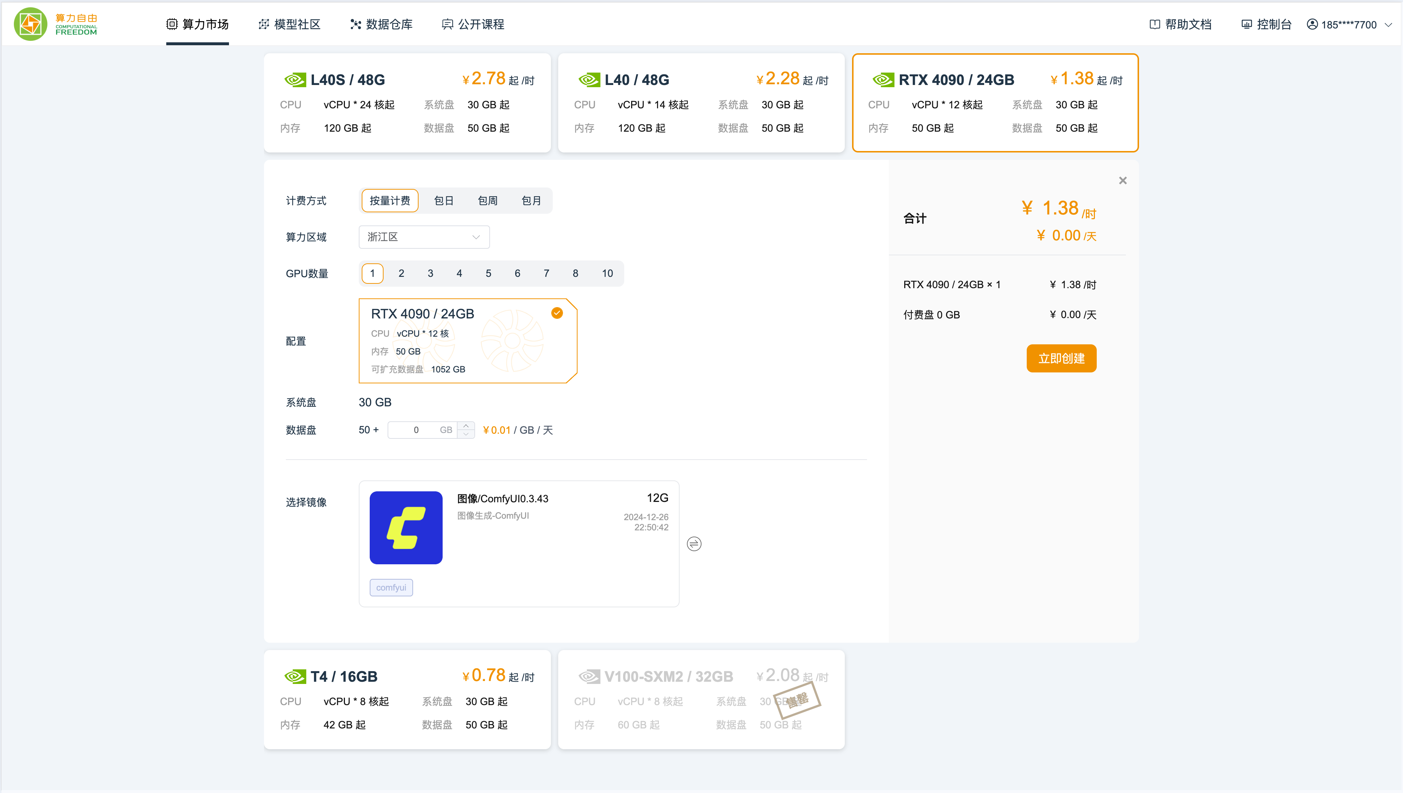Click the orange checkmark on the RTX 4090 config
1403x793 pixels.
click(557, 313)
